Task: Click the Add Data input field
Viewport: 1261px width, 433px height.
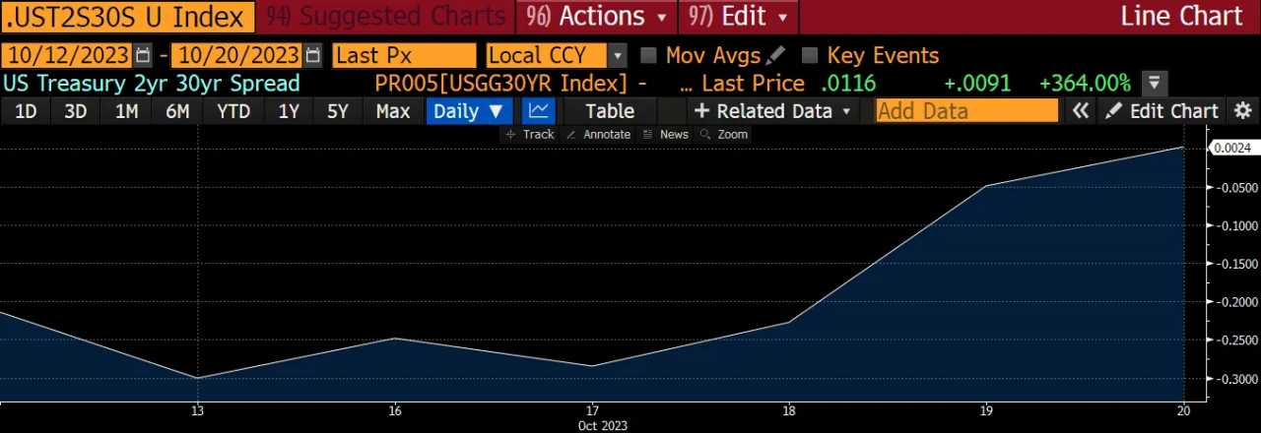Action: (x=966, y=111)
